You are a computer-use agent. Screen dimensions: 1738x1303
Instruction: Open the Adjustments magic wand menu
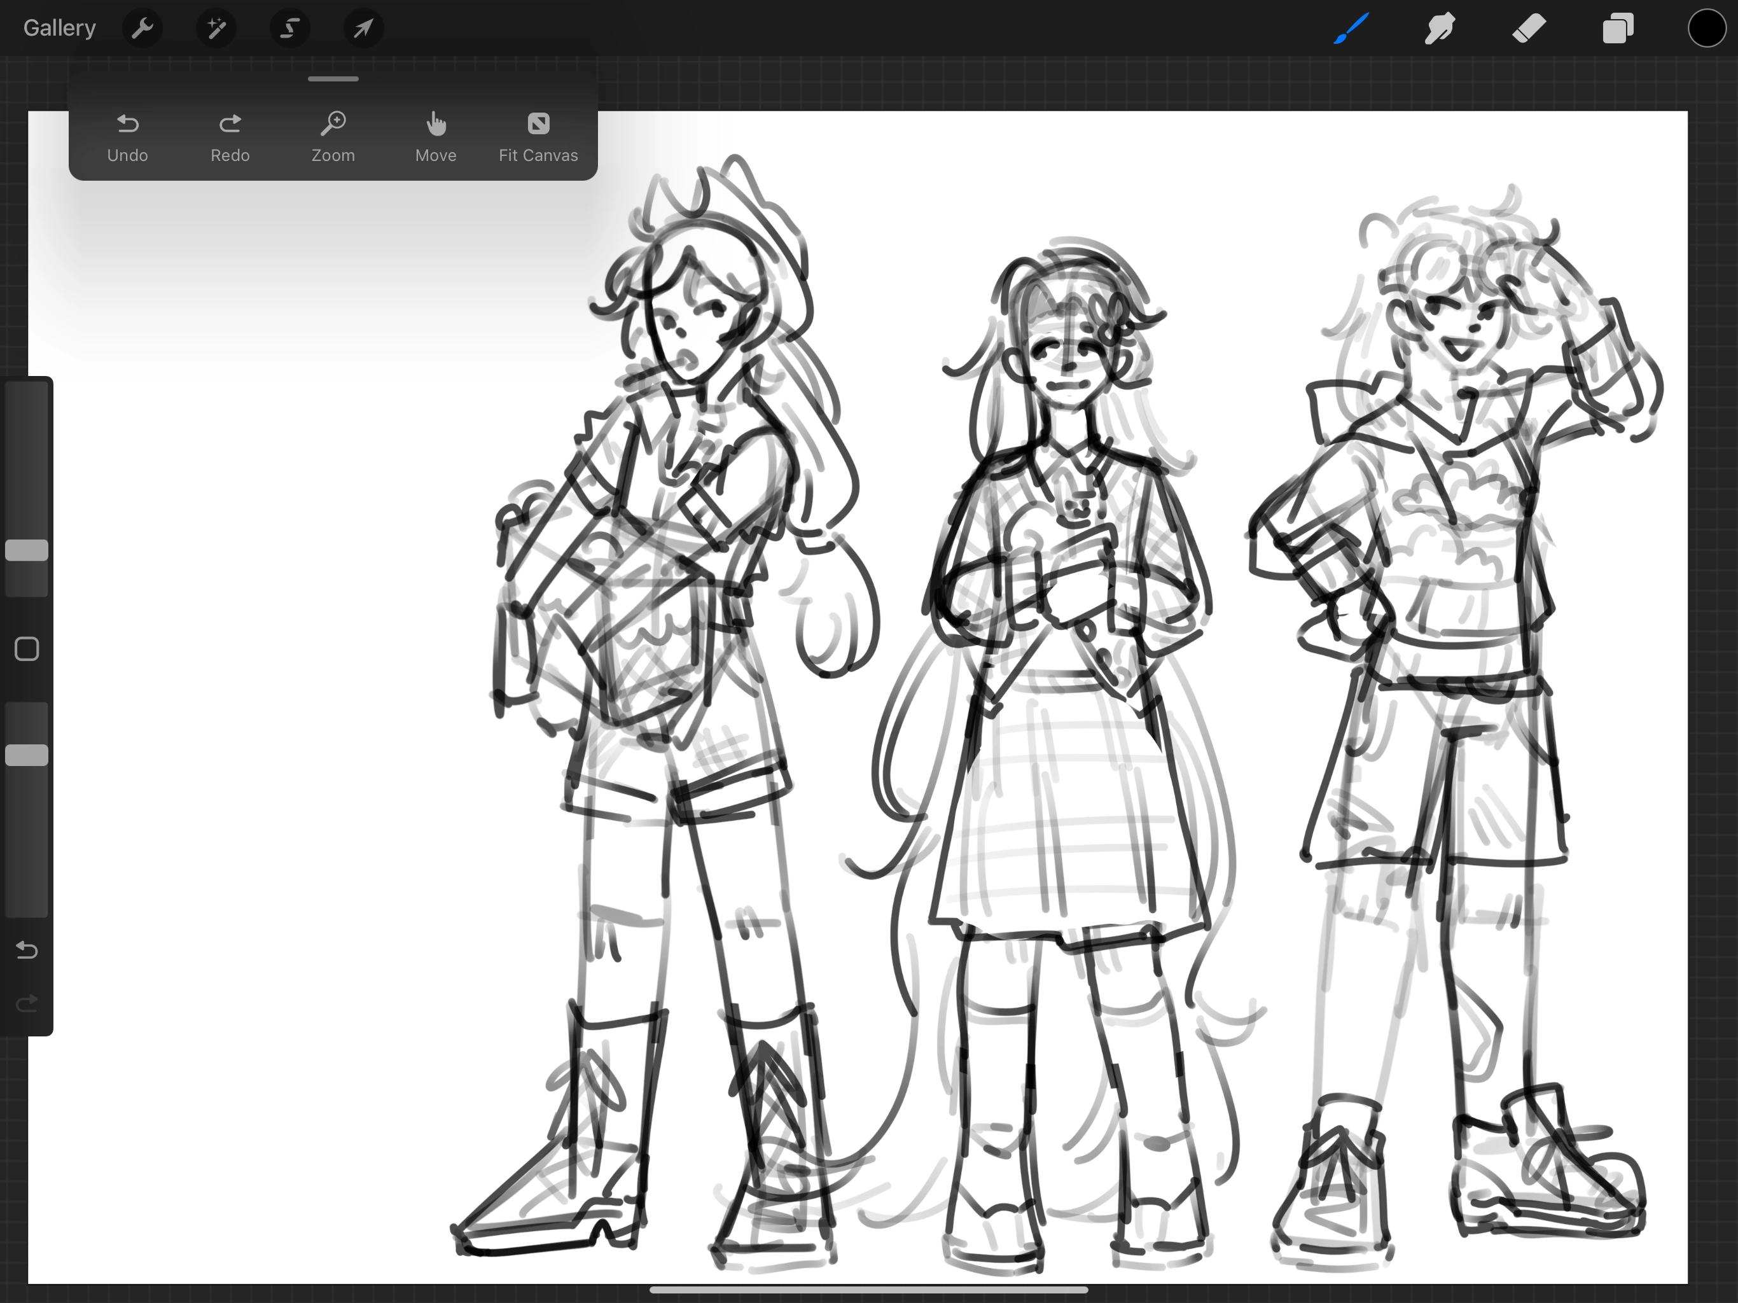216,29
